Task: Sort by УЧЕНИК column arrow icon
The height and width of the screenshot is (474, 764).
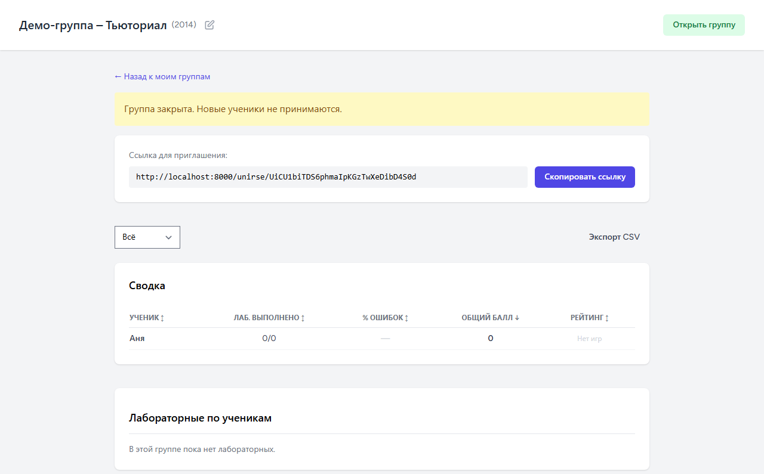Action: coord(162,318)
